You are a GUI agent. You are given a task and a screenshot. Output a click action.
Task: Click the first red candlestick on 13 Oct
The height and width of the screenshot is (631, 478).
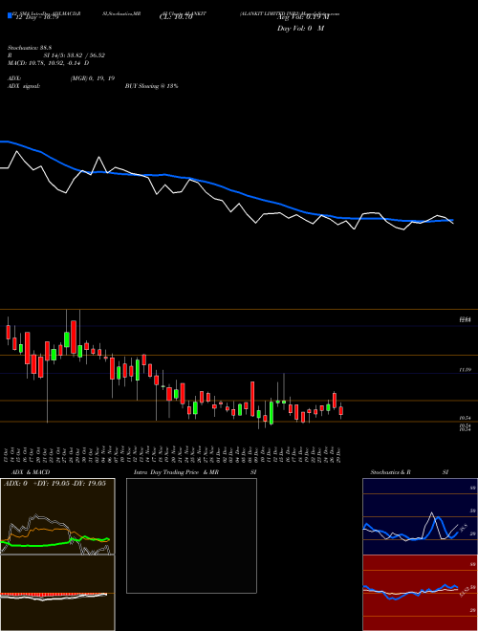tap(8, 333)
